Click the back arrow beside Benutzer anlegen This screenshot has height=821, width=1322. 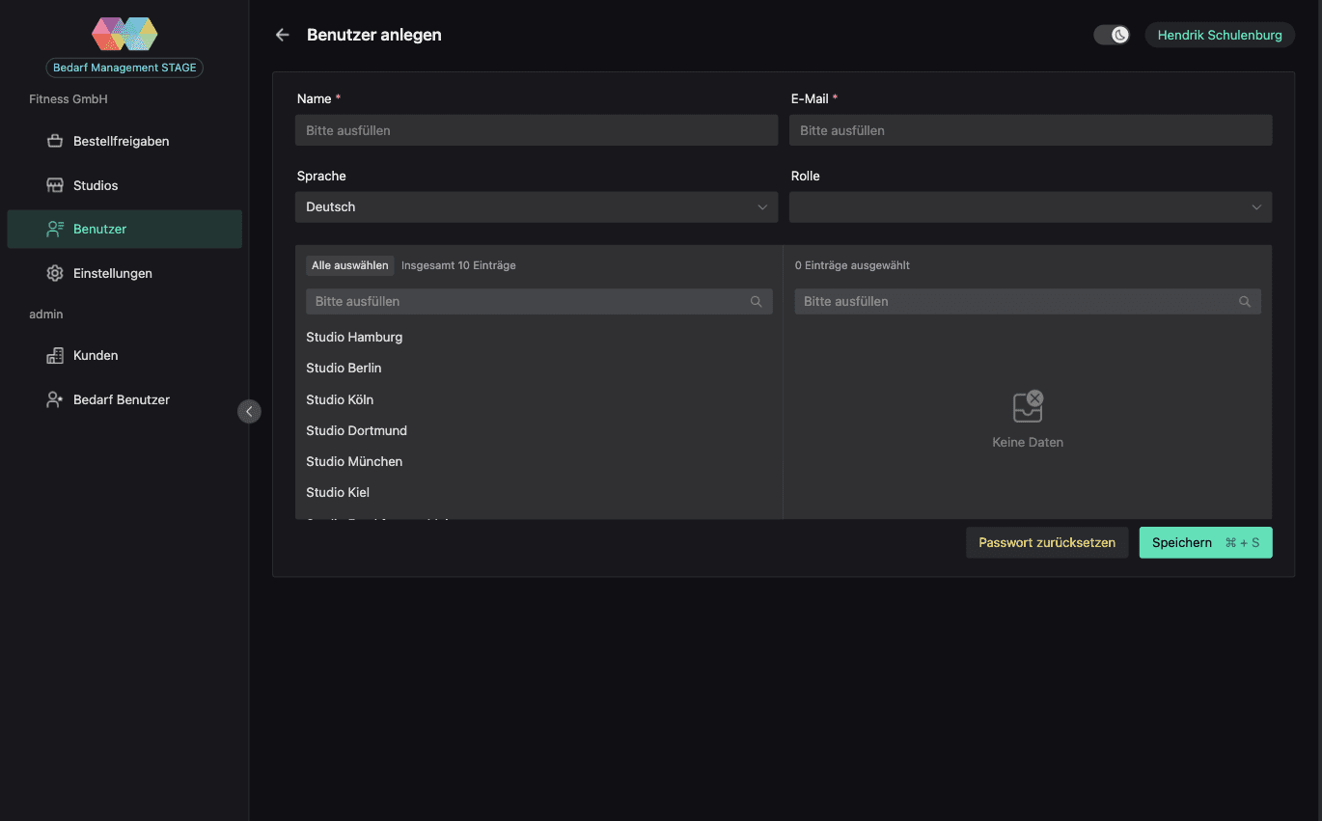click(x=282, y=35)
